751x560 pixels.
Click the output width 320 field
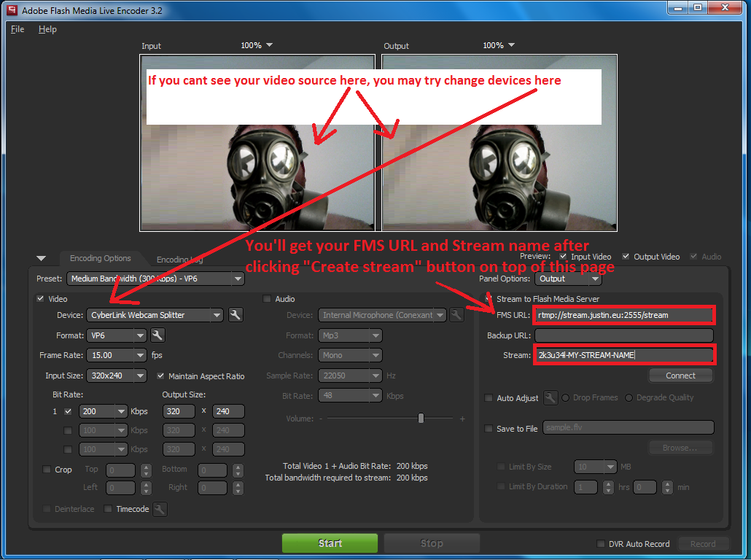[179, 411]
